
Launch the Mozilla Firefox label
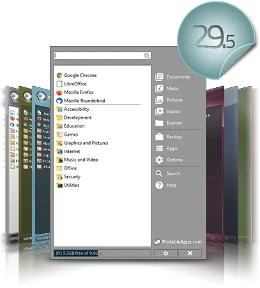pyautogui.click(x=79, y=92)
